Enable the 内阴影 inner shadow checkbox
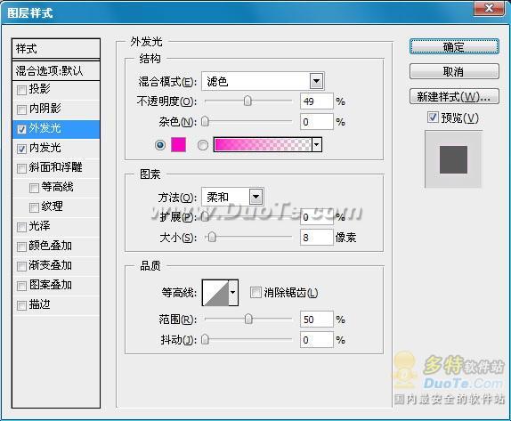The height and width of the screenshot is (421, 511). 21,109
